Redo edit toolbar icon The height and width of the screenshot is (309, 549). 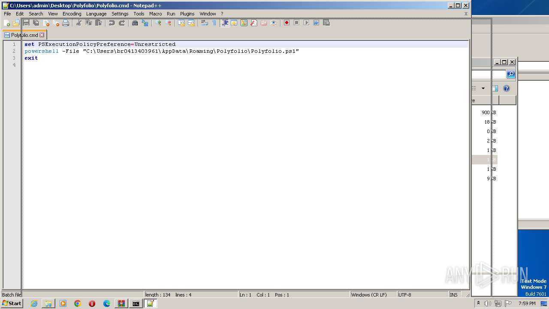(122, 23)
